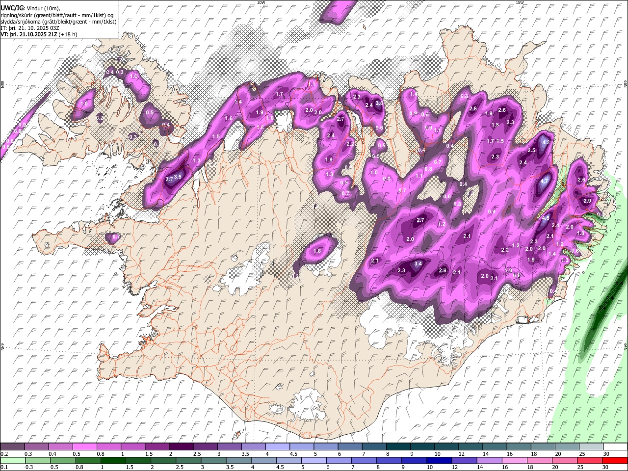Screen dimensions: 628x471
Task: Click the snow legend swatch between 0.3 and 0.4
Action: [36, 447]
